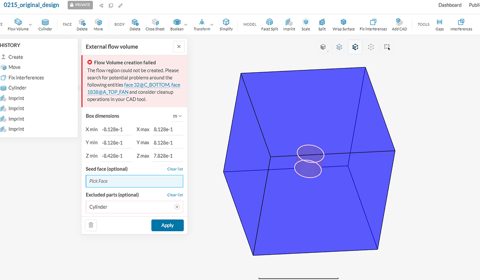Open the Dashboard page

450,5
